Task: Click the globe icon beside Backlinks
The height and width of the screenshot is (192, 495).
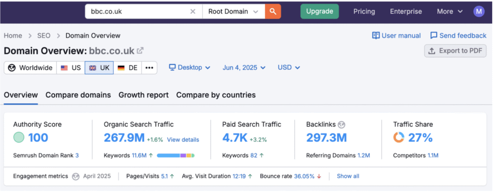Action: click(341, 125)
